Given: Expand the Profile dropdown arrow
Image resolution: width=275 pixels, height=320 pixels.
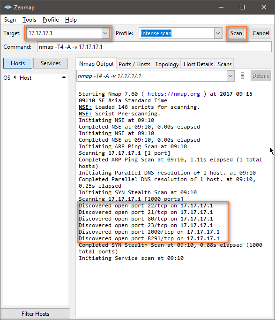Looking at the screenshot, I should click(218, 33).
